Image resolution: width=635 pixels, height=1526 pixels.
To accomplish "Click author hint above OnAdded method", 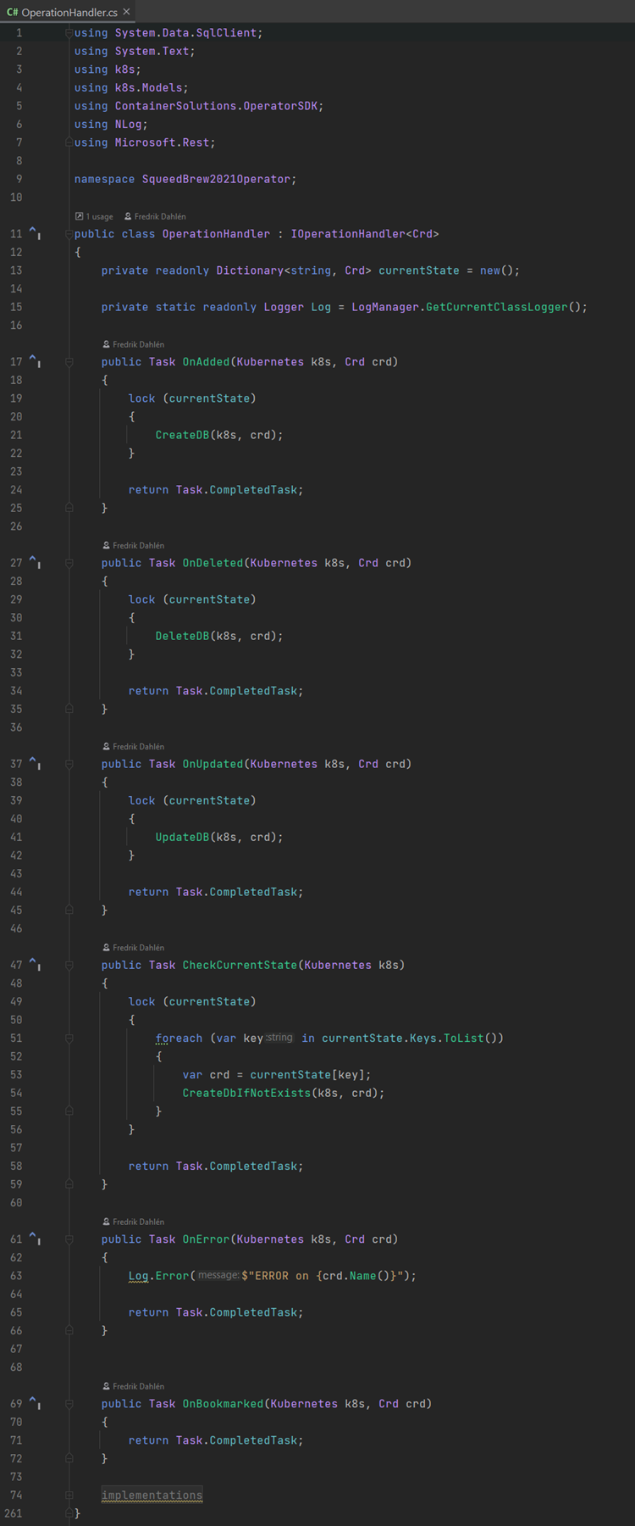I will tap(134, 344).
